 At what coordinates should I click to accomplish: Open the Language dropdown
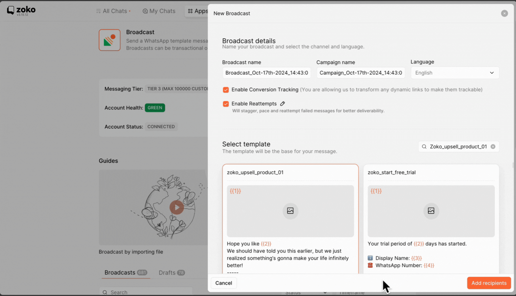(455, 73)
